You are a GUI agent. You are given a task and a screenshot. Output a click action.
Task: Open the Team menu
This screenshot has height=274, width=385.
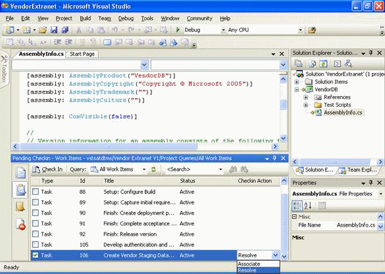[105, 19]
